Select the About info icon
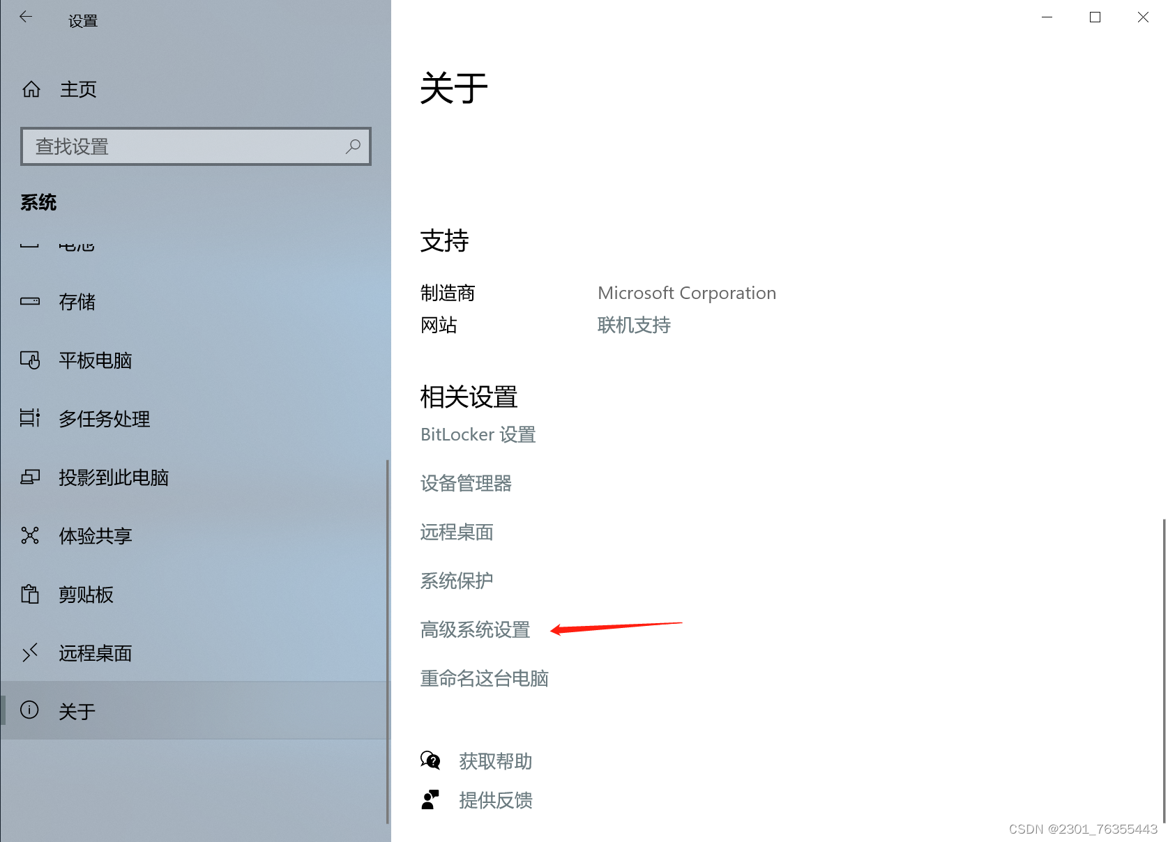This screenshot has width=1168, height=842. [x=29, y=710]
